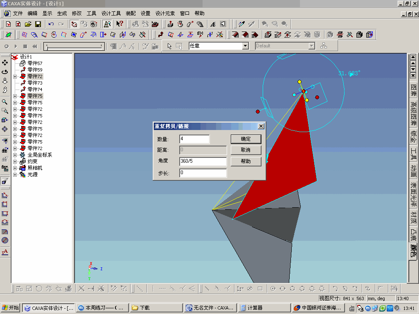This screenshot has width=419, height=314.
Task: Click the 步长 input field
Action: pos(203,173)
